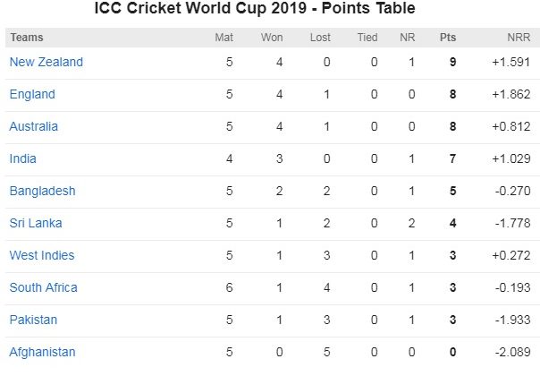The image size is (540, 376).
Task: Open the Pakistan team link
Action: coord(33,320)
